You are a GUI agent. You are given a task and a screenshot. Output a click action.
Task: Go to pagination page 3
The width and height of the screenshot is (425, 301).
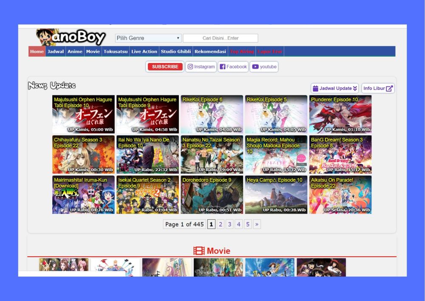point(229,224)
